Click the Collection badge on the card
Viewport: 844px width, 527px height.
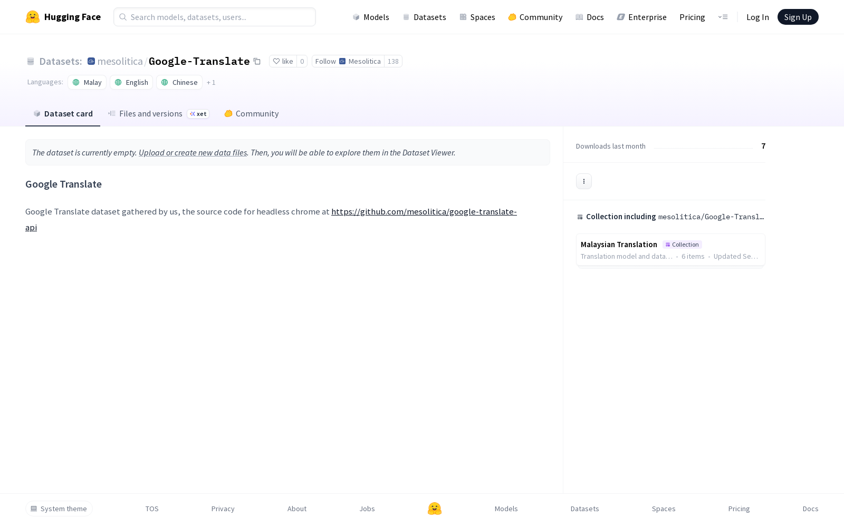[682, 245]
